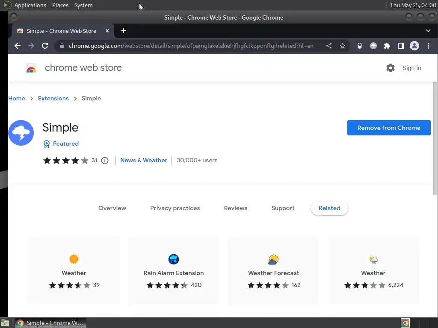Screen dimensions: 438x328
Task: Click Remove from Chrome button
Action: pos(389,128)
